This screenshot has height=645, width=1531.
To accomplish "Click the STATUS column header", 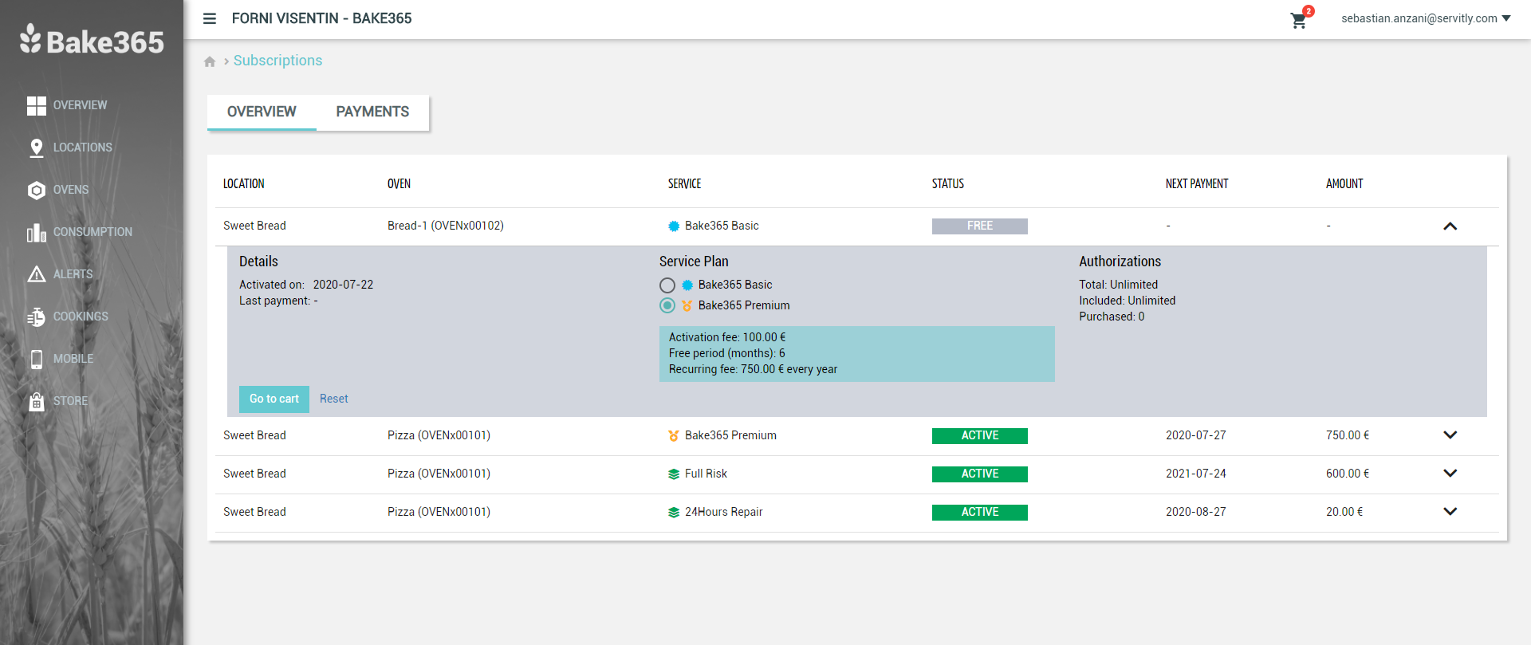I will tap(948, 184).
